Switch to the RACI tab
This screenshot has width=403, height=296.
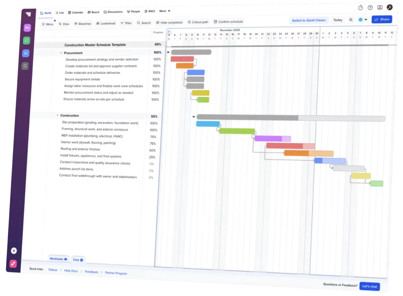tap(149, 11)
